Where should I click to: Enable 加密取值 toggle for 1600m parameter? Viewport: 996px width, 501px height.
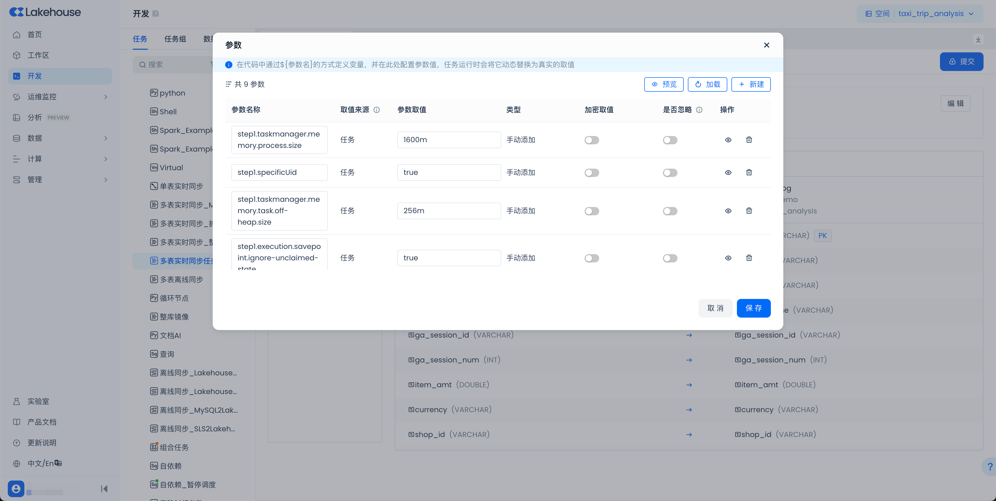pos(592,140)
